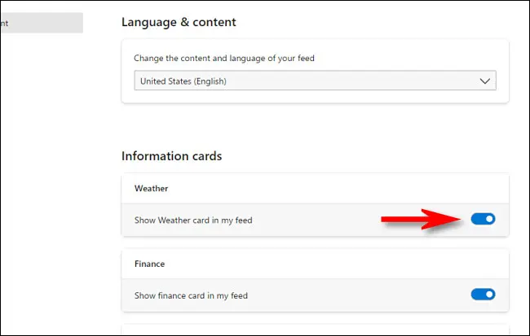530x336 pixels.
Task: Click the chevron arrow on language dropdown
Action: (x=485, y=81)
